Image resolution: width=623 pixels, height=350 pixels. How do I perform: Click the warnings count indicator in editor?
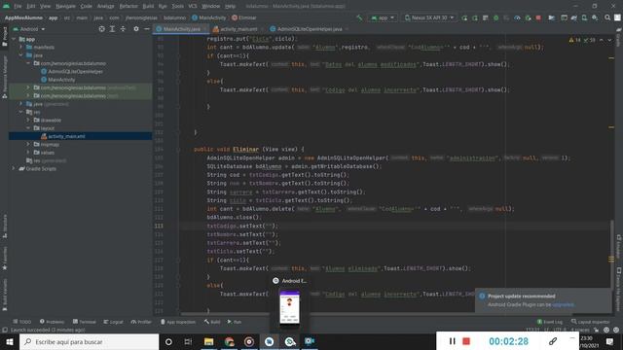coord(575,40)
